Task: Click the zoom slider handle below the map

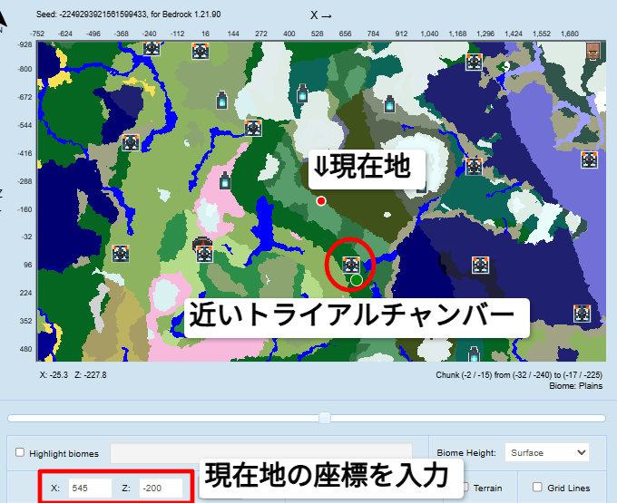Action: click(325, 418)
